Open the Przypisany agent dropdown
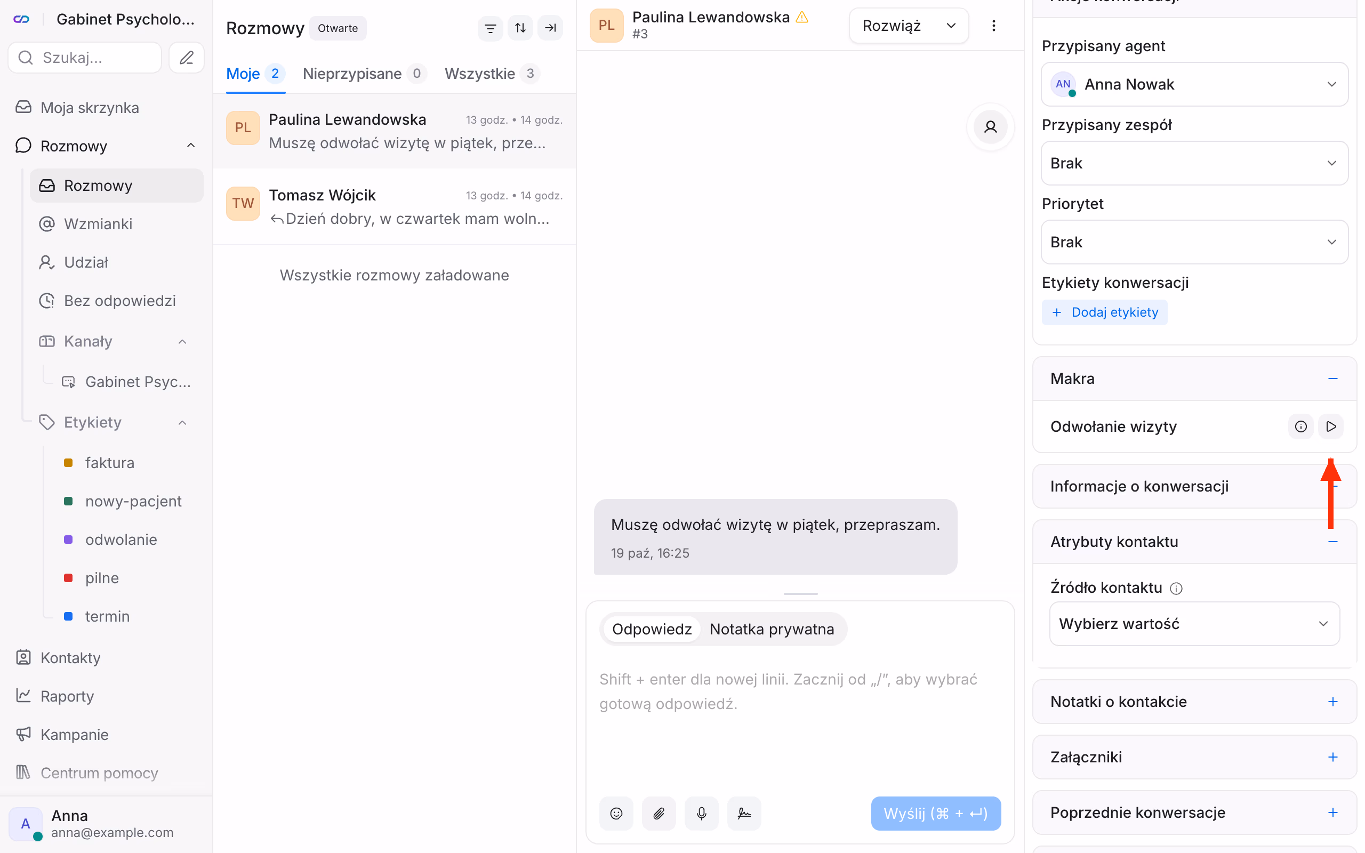The height and width of the screenshot is (853, 1365). coord(1194,84)
